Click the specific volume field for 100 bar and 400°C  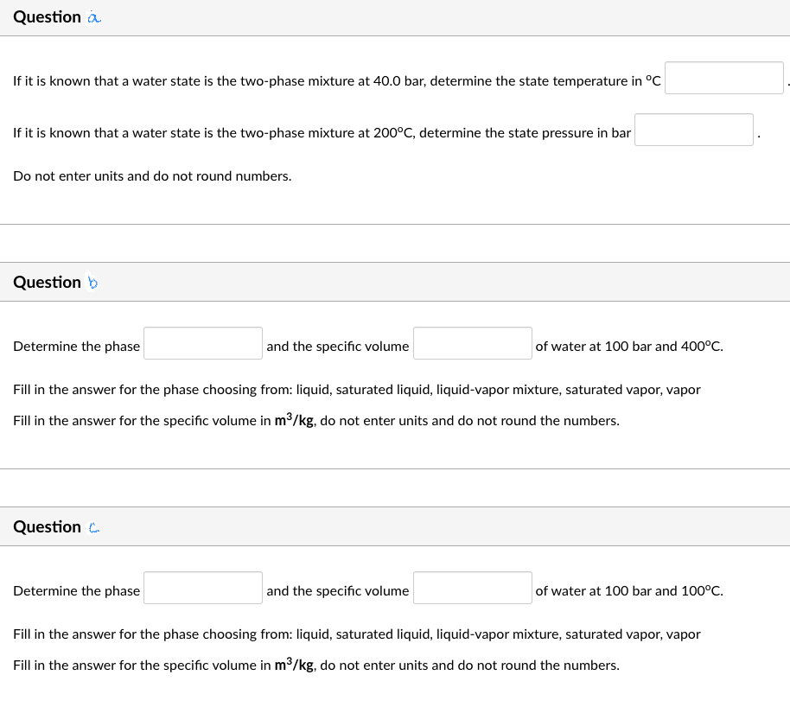coord(473,342)
